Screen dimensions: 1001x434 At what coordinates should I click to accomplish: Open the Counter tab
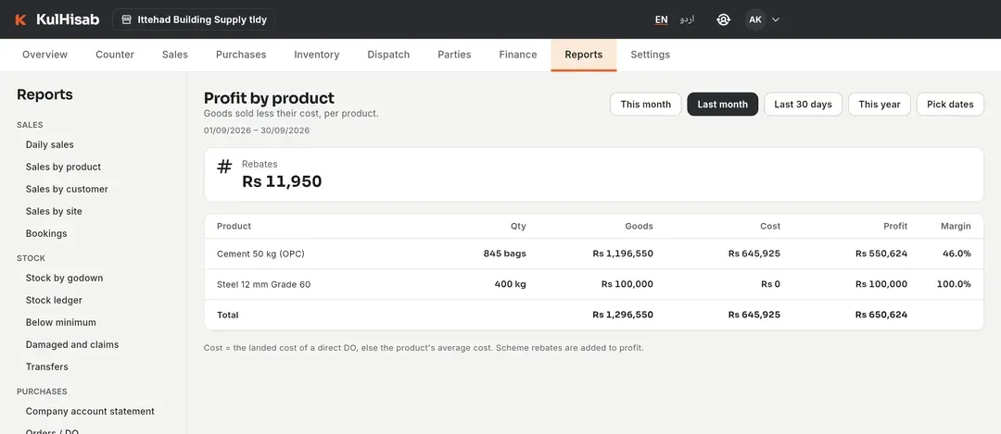pos(115,55)
